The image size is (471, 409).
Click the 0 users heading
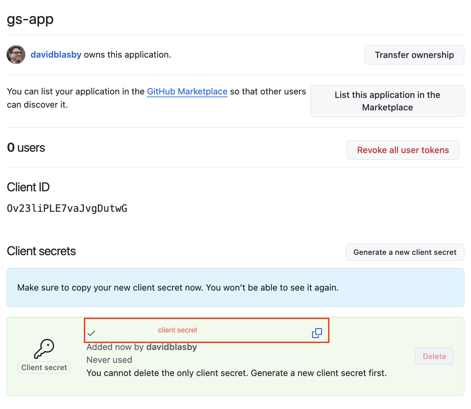point(26,147)
